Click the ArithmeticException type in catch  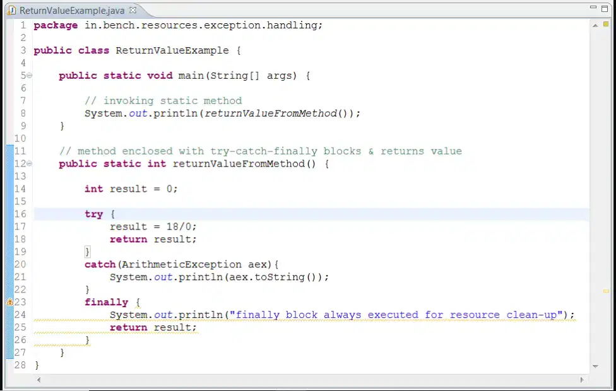(180, 264)
